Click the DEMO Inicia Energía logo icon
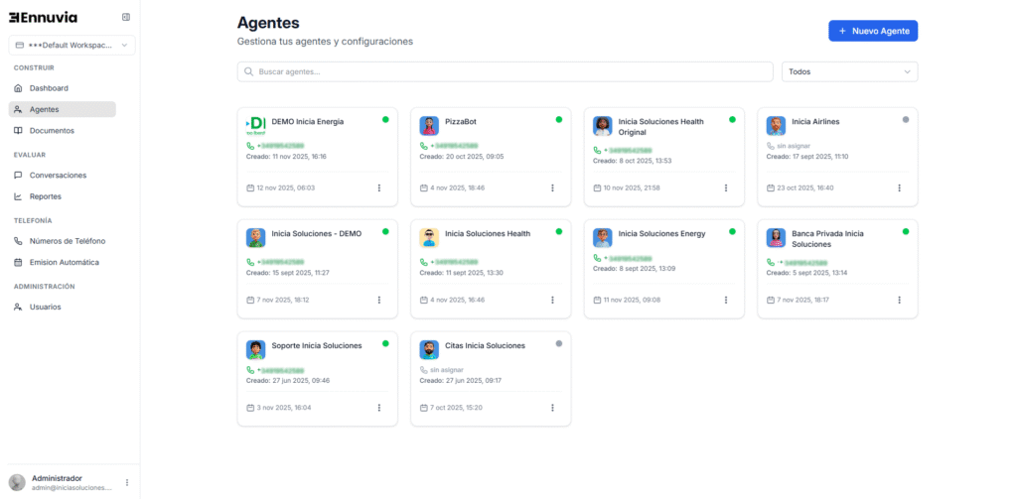Viewport: 1017px width, 499px height. tap(255, 126)
